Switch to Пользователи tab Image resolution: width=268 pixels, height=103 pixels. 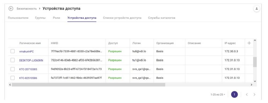coord(18,18)
